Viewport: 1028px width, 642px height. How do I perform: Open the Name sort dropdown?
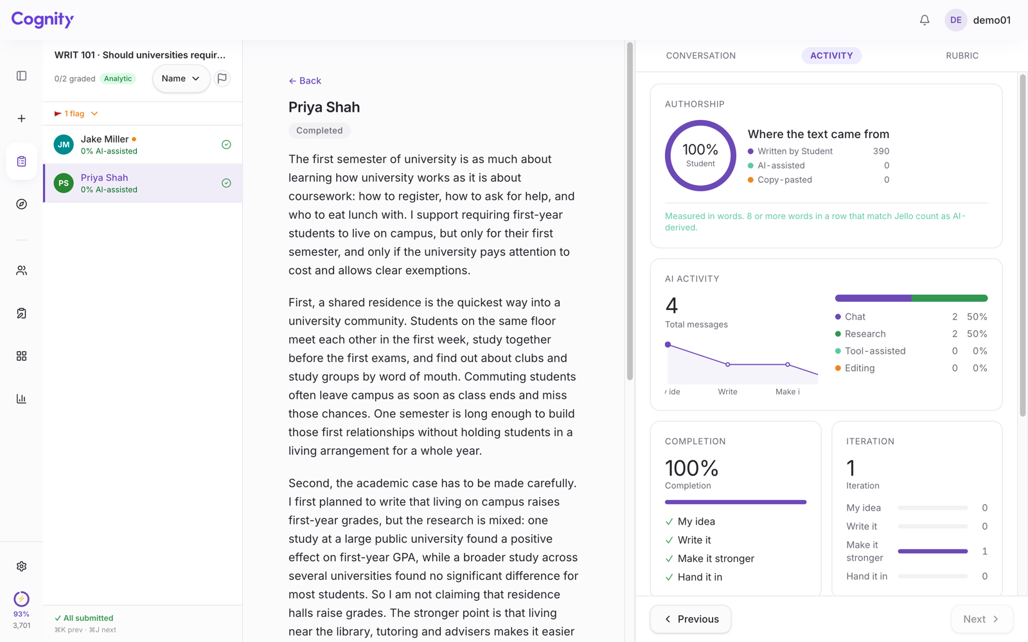(181, 78)
